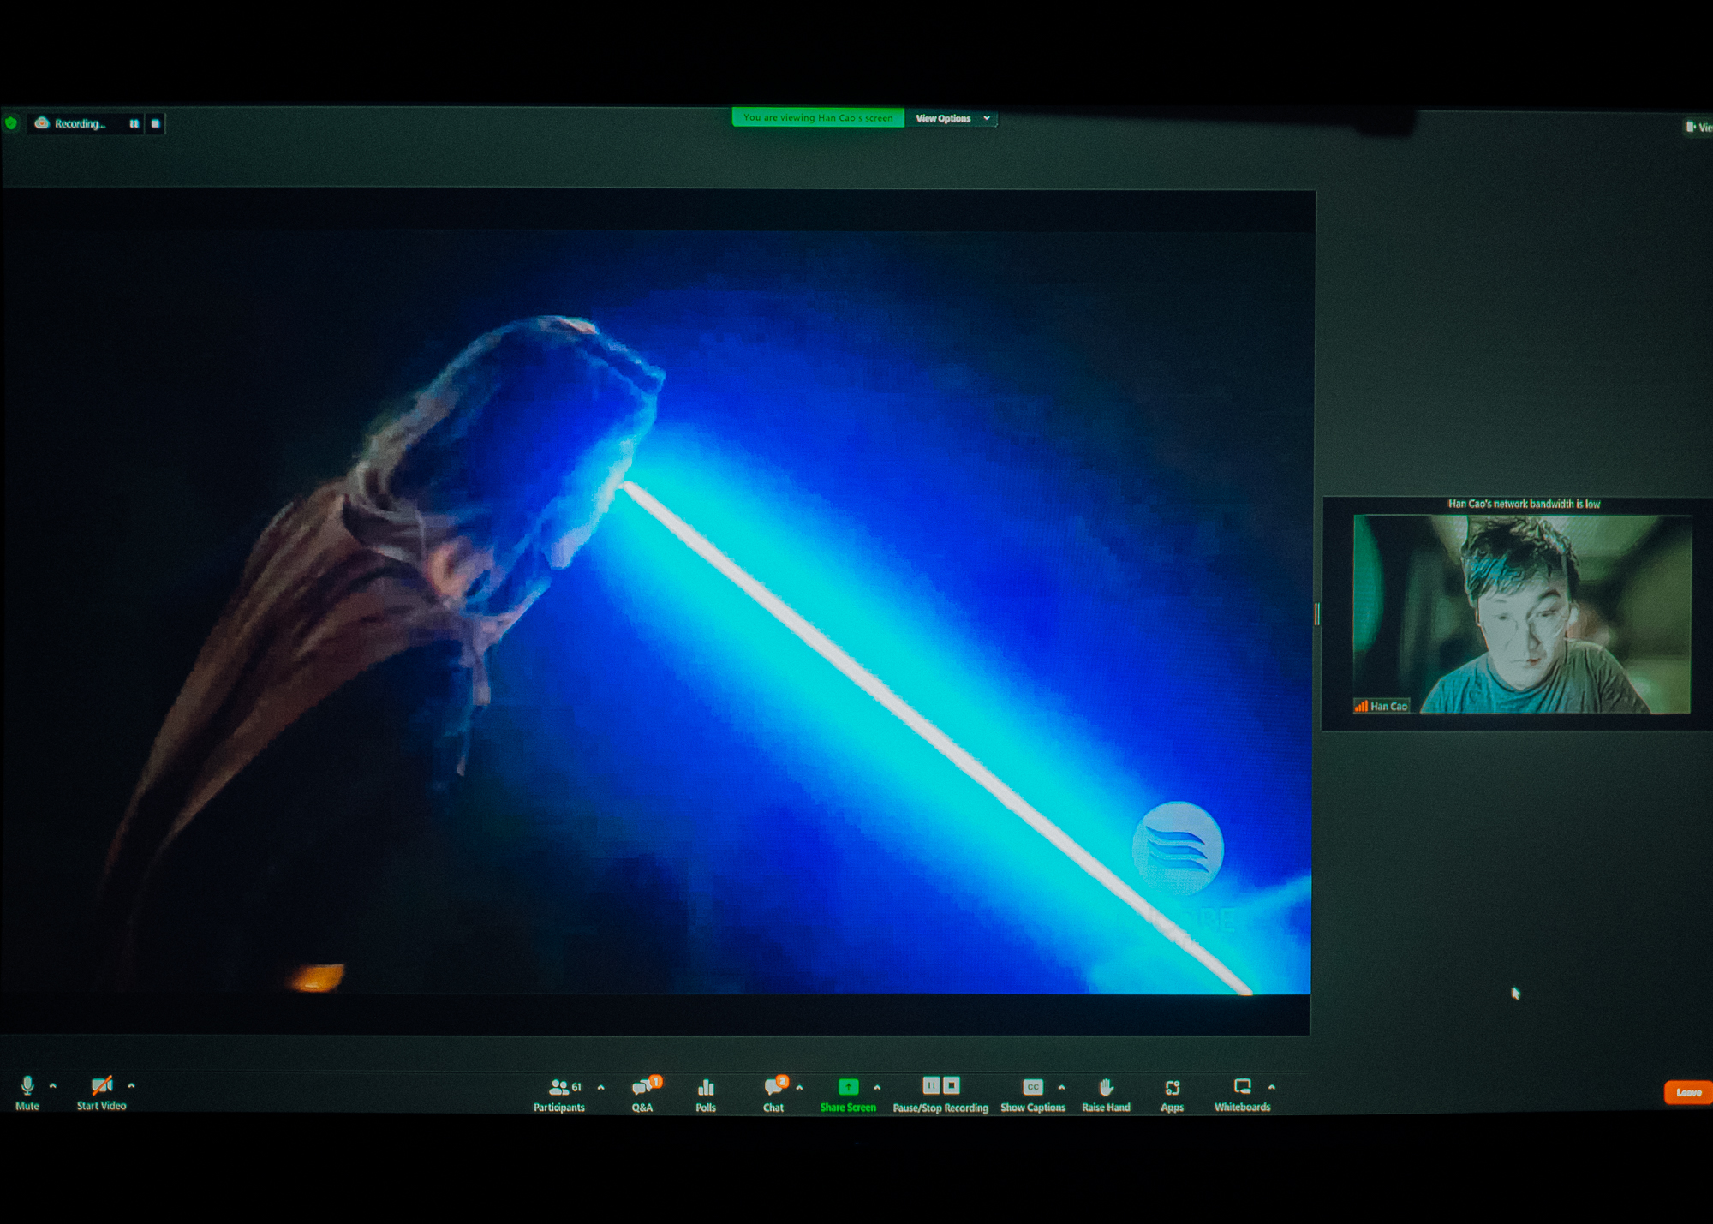Mute the microphone
This screenshot has width=1713, height=1224.
click(x=27, y=1092)
